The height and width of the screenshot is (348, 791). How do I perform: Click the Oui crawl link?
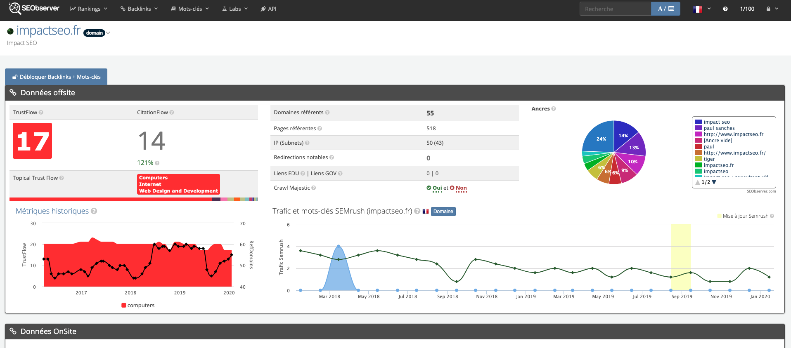coord(437,188)
